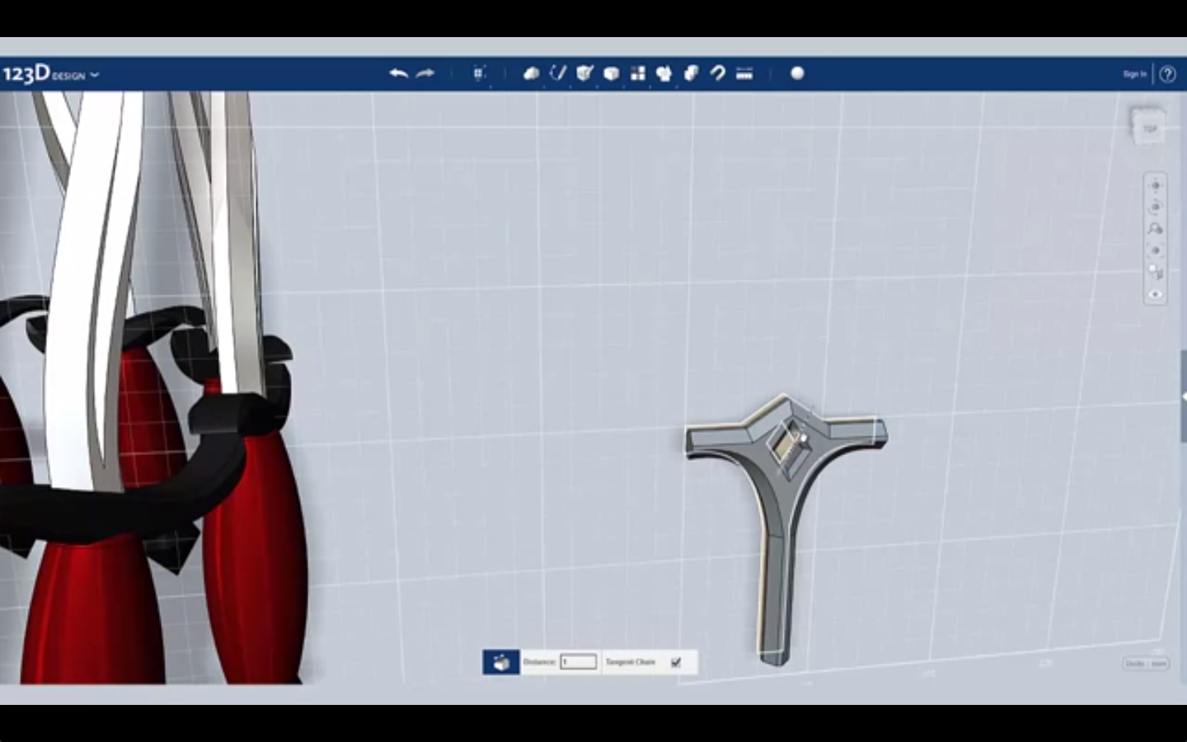Viewport: 1187px width, 742px height.
Task: Click the Fit to view icon
Action: click(1155, 250)
